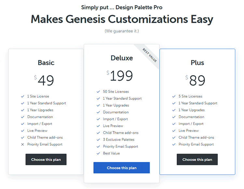Screen dimensions: 244x189
Task: Click the Plus plan Priority Email Support checkmark
Action: (x=174, y=144)
